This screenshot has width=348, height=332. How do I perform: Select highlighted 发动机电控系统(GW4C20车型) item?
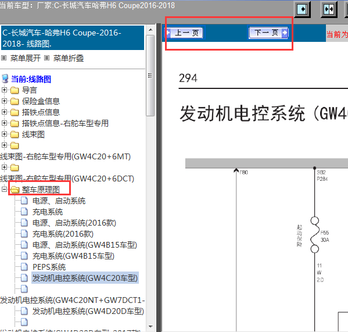click(x=85, y=278)
